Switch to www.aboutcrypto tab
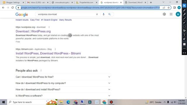This screenshot has height=105, width=187. pos(62,3)
